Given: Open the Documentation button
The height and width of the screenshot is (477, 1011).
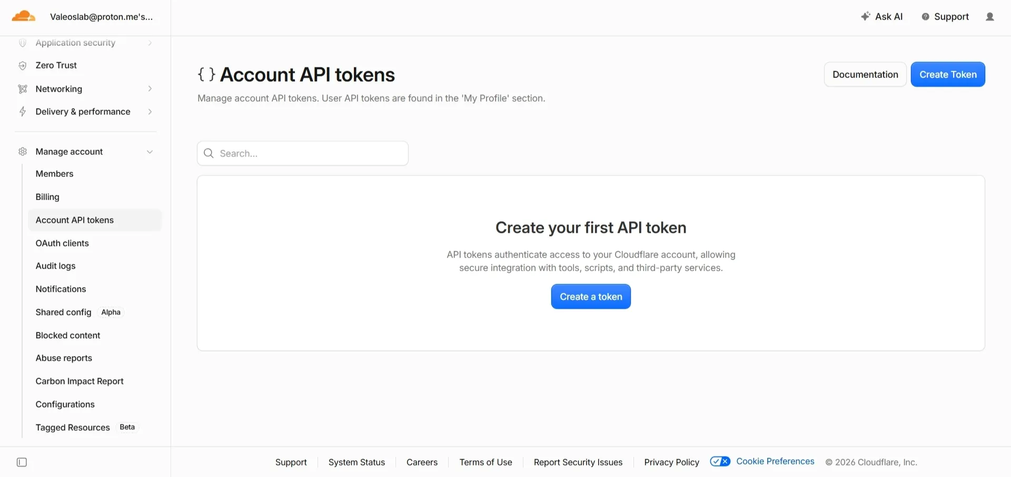Looking at the screenshot, I should (x=865, y=74).
